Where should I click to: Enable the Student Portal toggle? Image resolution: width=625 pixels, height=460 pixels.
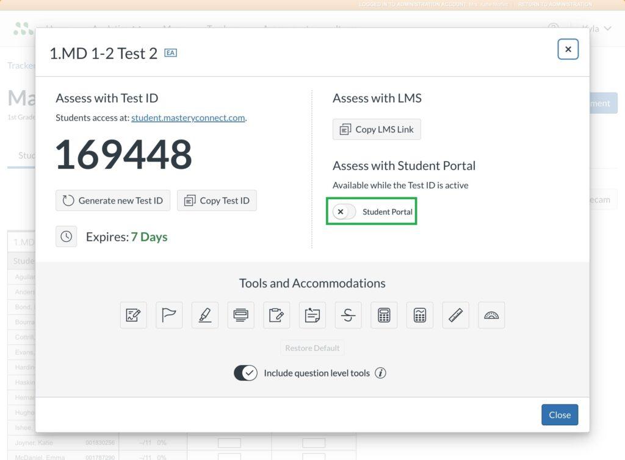click(x=342, y=211)
